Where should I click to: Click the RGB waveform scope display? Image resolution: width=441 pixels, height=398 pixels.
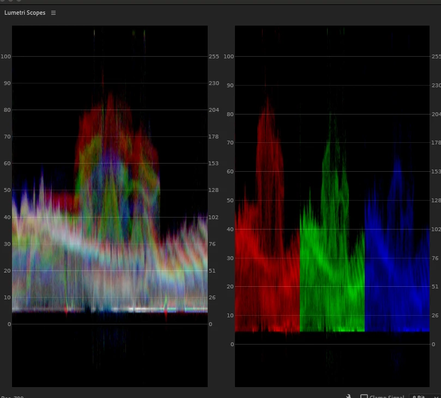tap(110, 206)
